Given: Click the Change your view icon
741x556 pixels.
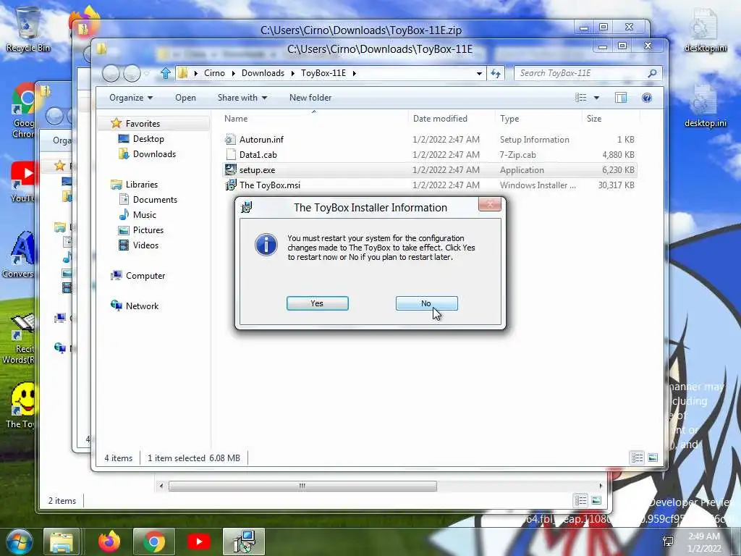Looking at the screenshot, I should [581, 98].
